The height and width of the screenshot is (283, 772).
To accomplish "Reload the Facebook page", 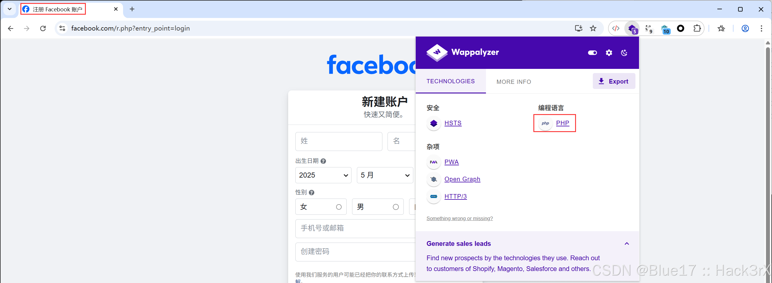I will [x=43, y=28].
